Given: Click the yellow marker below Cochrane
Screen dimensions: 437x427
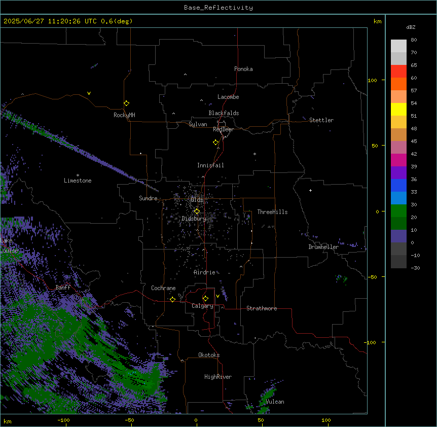Looking at the screenshot, I should (x=172, y=299).
